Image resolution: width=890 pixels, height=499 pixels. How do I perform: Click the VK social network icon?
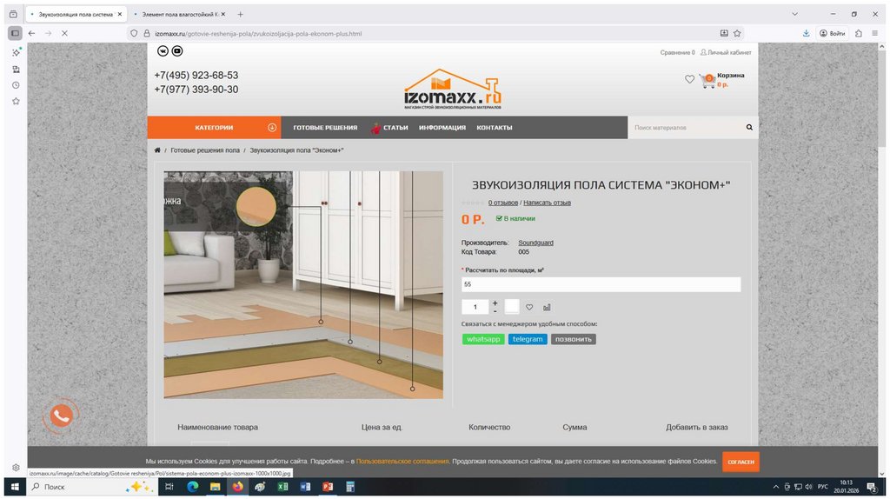point(162,51)
